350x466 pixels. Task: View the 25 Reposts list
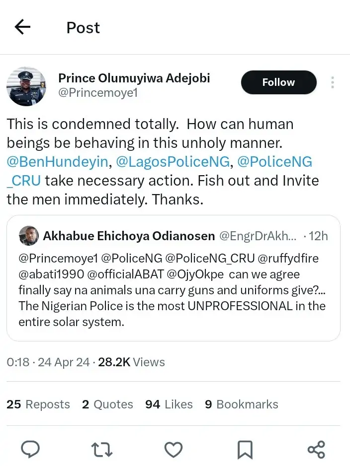(38, 404)
